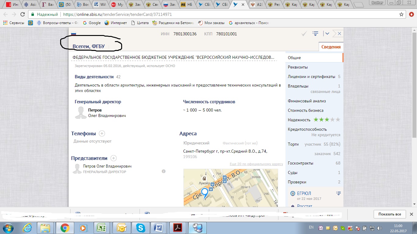
Task: Click the blue location pin on the map
Action: 205,193
